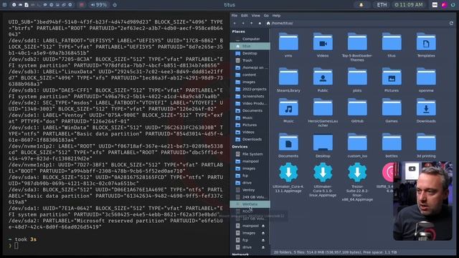Click the Home toolbar button

coord(260,23)
